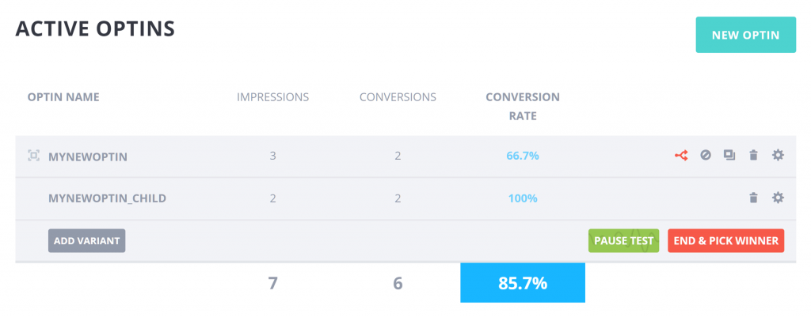The image size is (811, 317).
Task: Open MYNEWOPTIN_CHILD settings gear
Action: tap(778, 198)
